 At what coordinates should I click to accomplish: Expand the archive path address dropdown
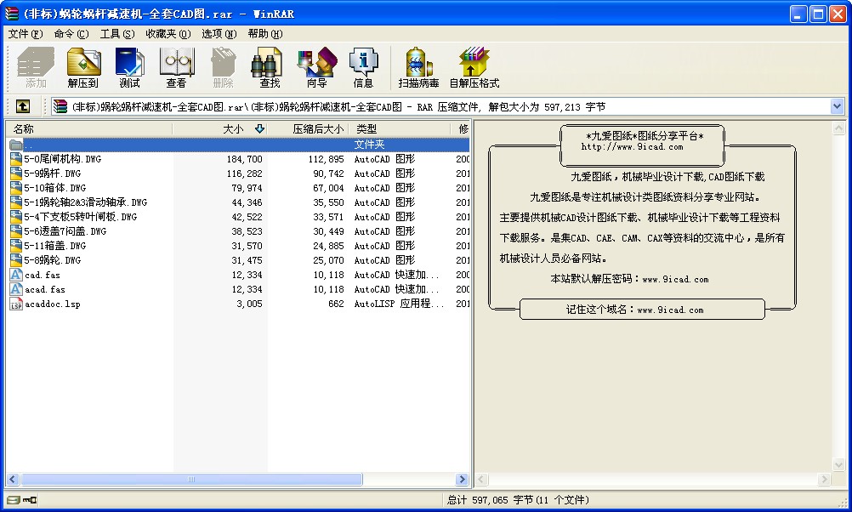(837, 106)
